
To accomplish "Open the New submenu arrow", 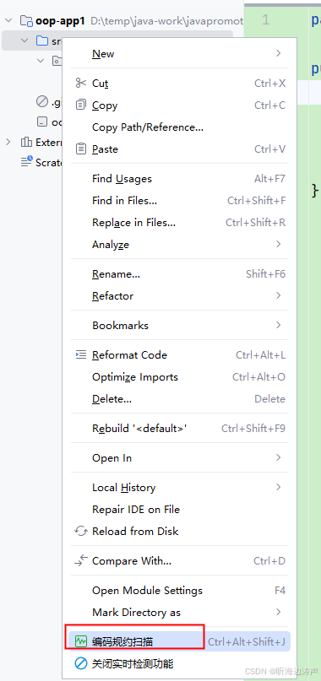I will 279,53.
